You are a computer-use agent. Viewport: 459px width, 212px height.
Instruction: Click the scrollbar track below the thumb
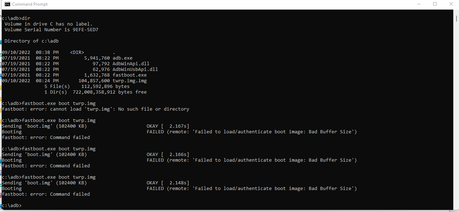click(456, 113)
